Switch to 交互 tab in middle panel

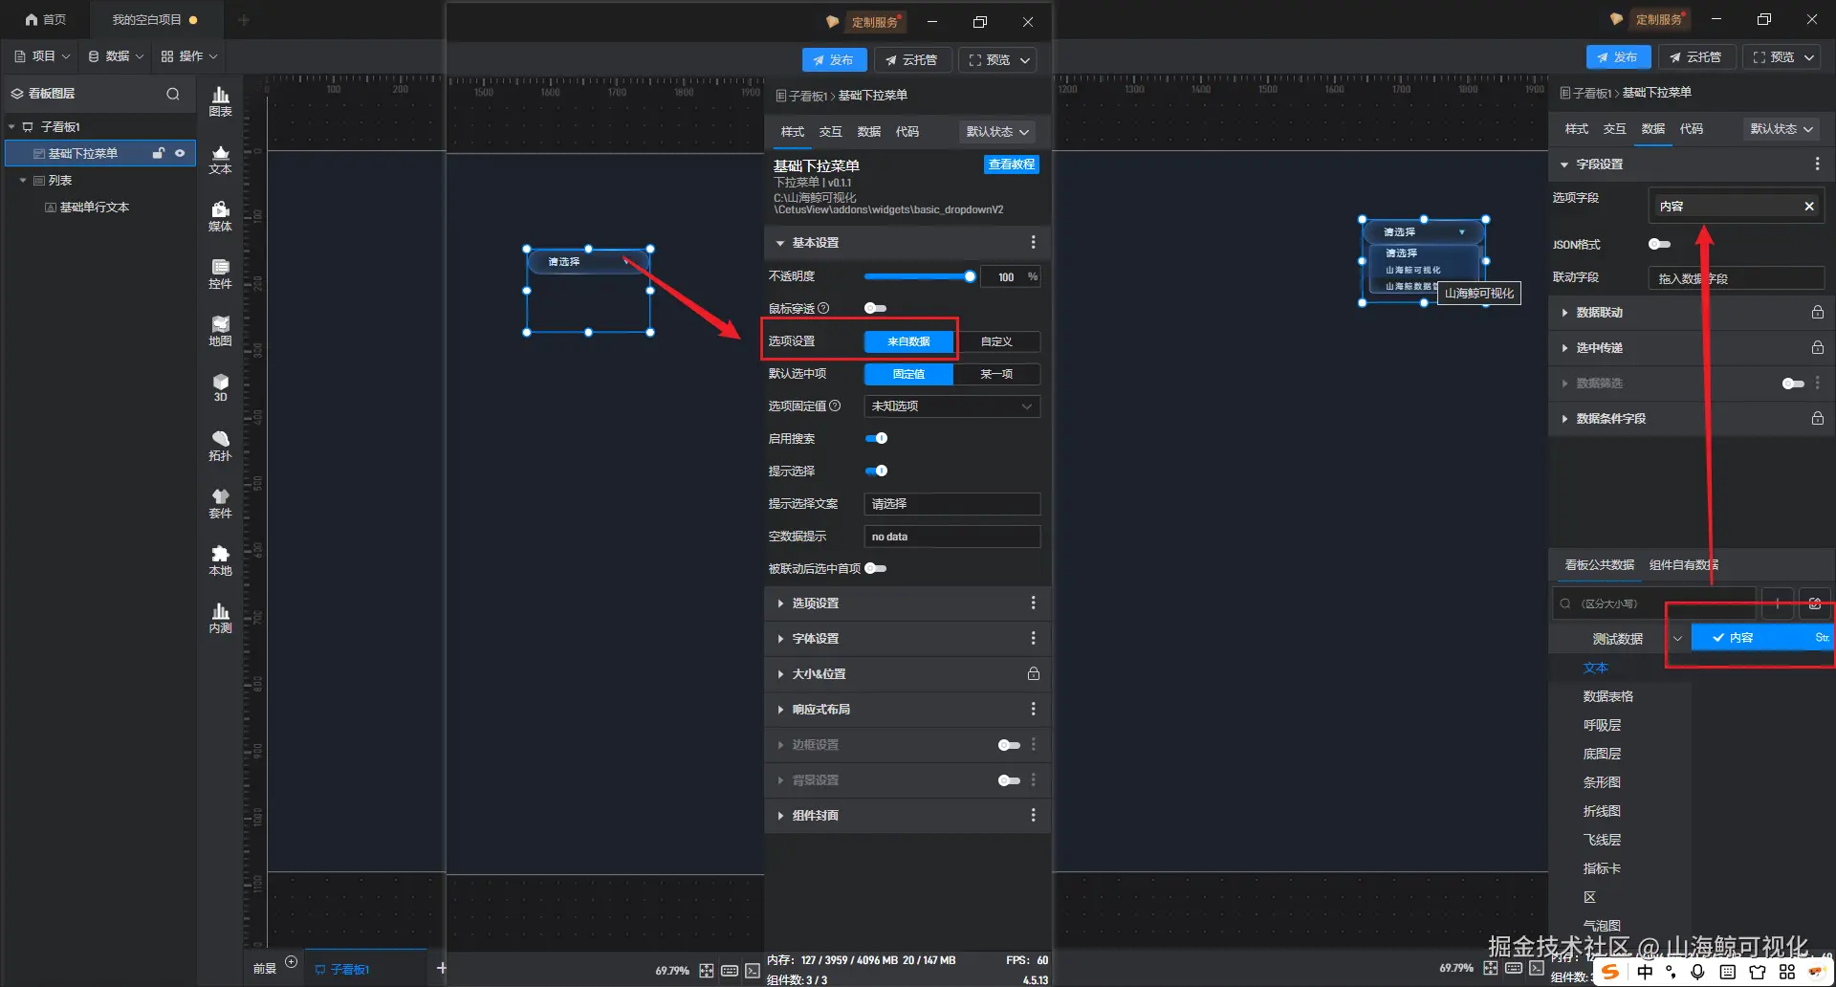coord(830,132)
